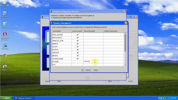
Task: Open Help in Password Management dialog
Action: pyautogui.click(x=95, y=70)
